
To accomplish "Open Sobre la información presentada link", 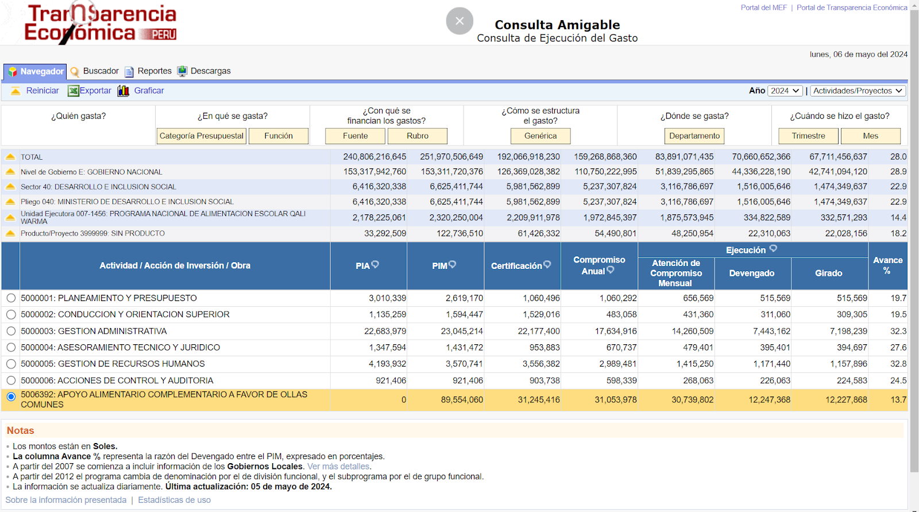I will click(66, 500).
